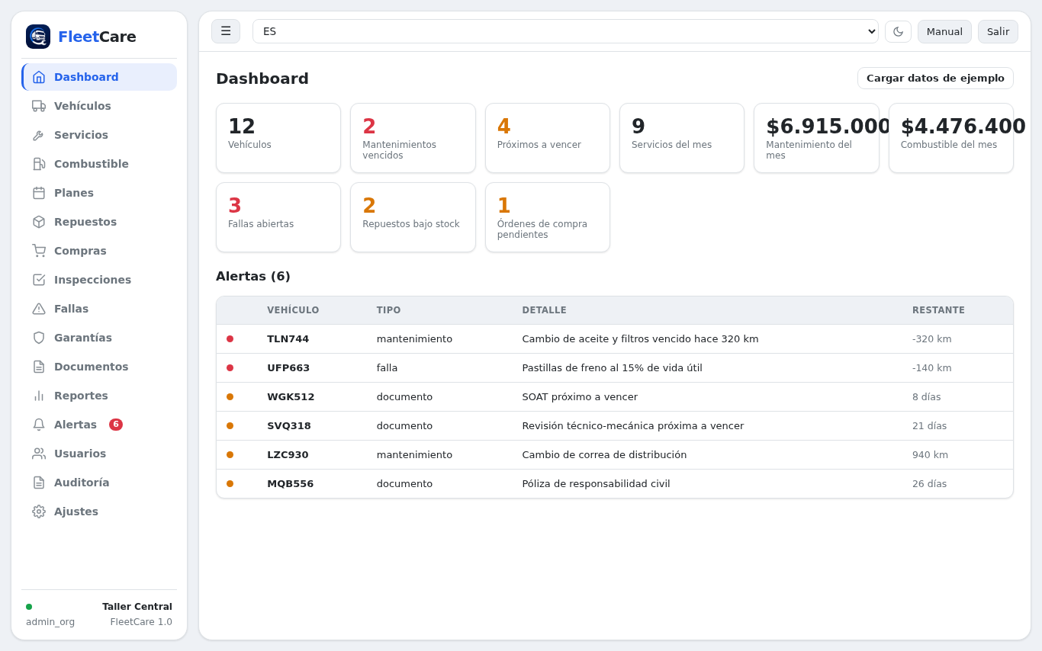
Task: Click the Repuestos bajo stock card
Action: coord(413,217)
